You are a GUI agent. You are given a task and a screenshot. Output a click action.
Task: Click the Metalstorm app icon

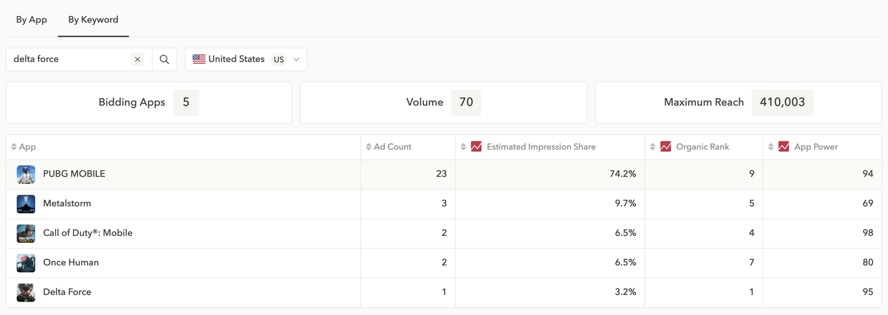pos(26,204)
